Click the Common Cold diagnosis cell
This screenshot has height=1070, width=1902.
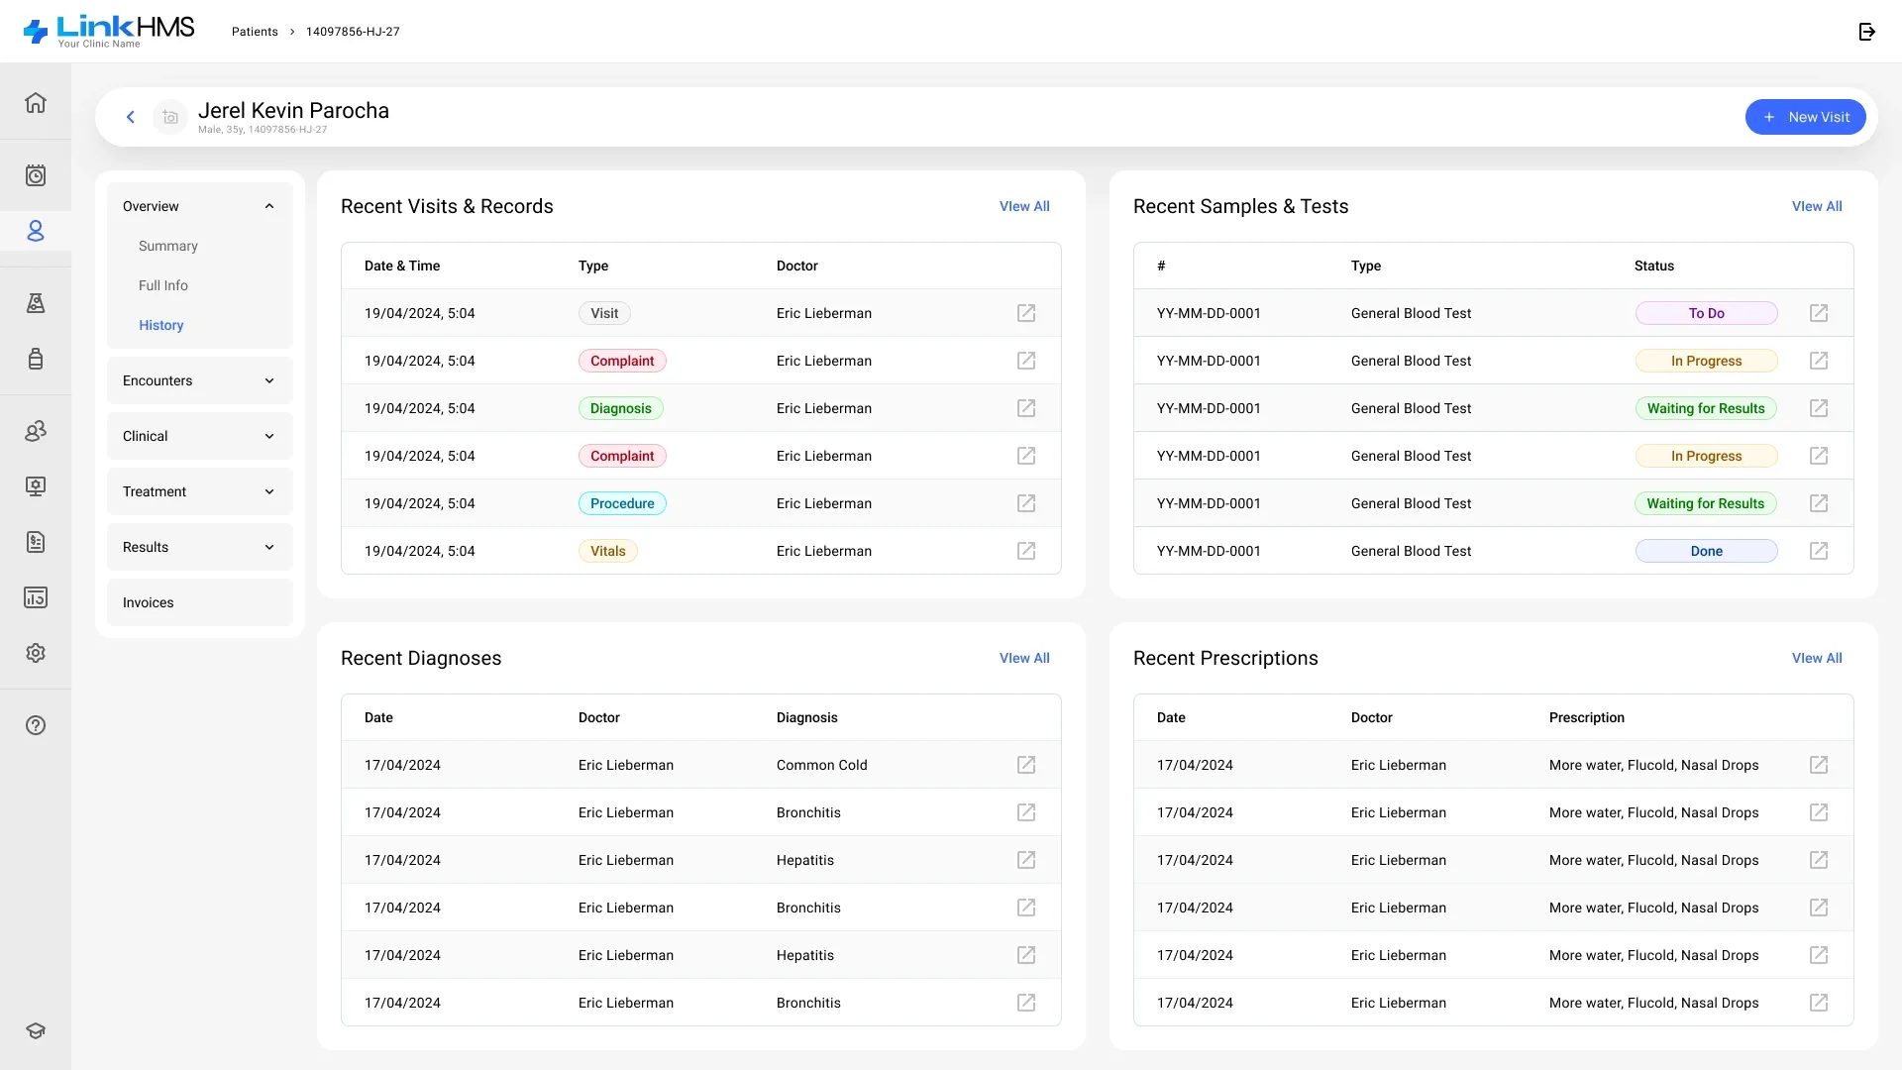tap(822, 765)
